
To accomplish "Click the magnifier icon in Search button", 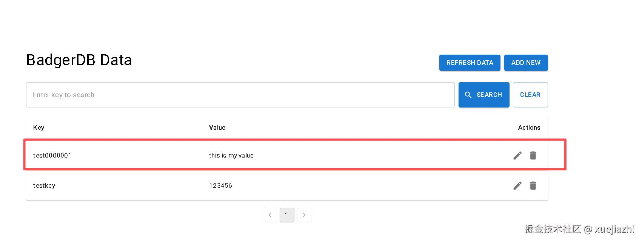I will pos(468,95).
